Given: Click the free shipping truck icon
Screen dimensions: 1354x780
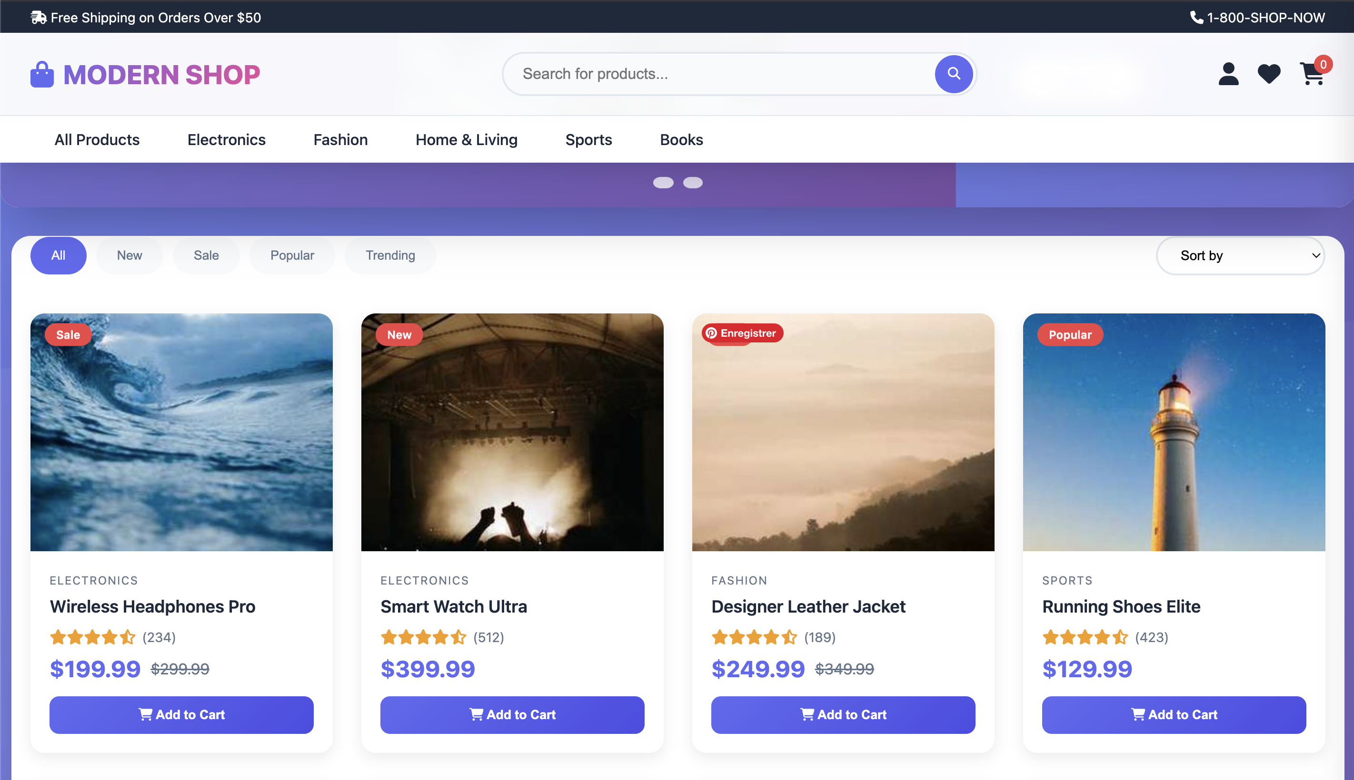Looking at the screenshot, I should [x=38, y=18].
